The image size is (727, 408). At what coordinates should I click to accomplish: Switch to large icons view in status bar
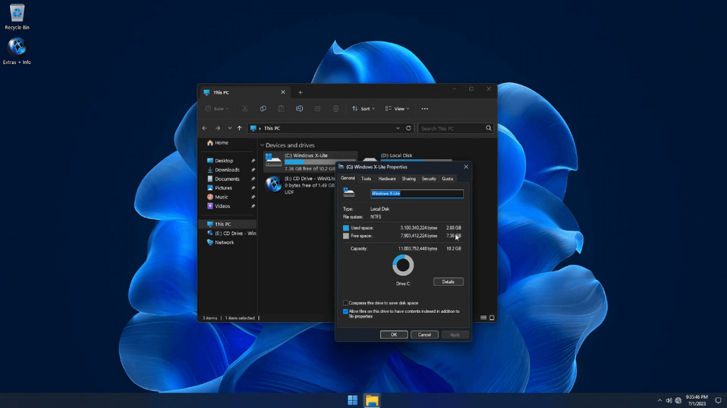pos(492,318)
